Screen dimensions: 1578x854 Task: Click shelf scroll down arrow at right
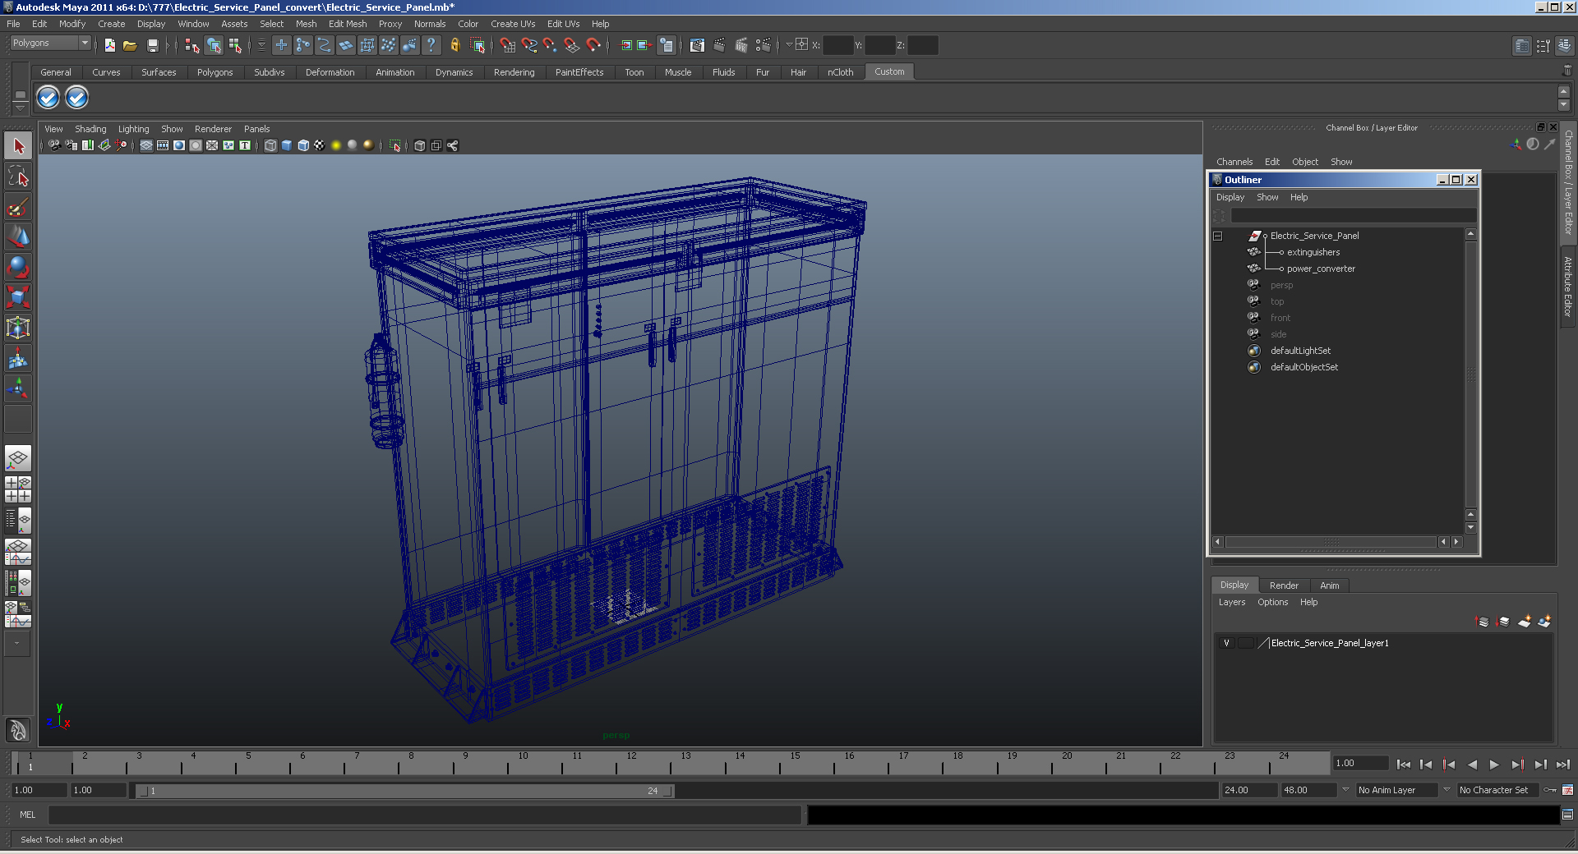(x=1564, y=105)
